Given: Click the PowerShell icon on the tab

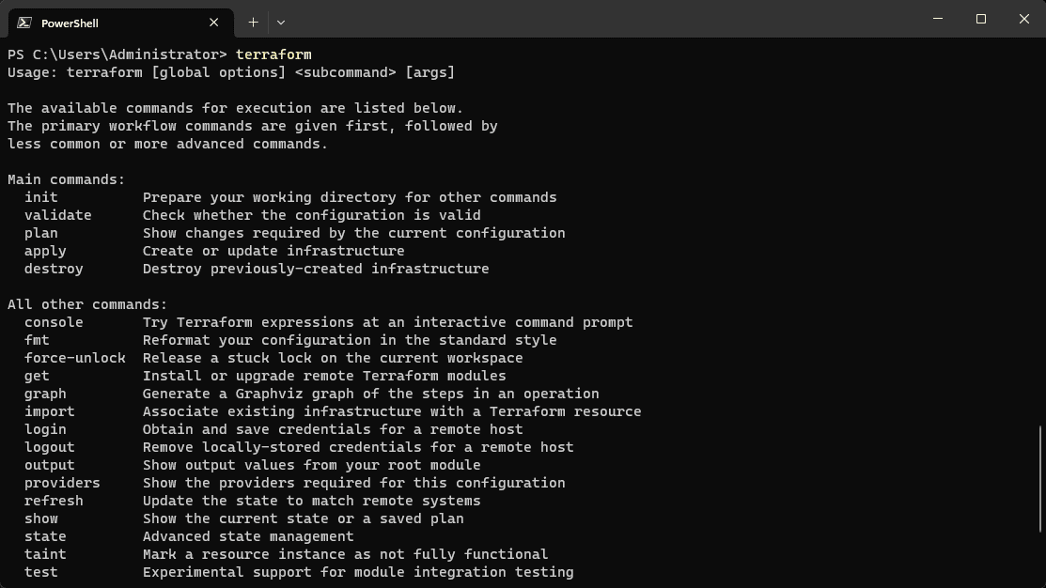Looking at the screenshot, I should pos(24,23).
